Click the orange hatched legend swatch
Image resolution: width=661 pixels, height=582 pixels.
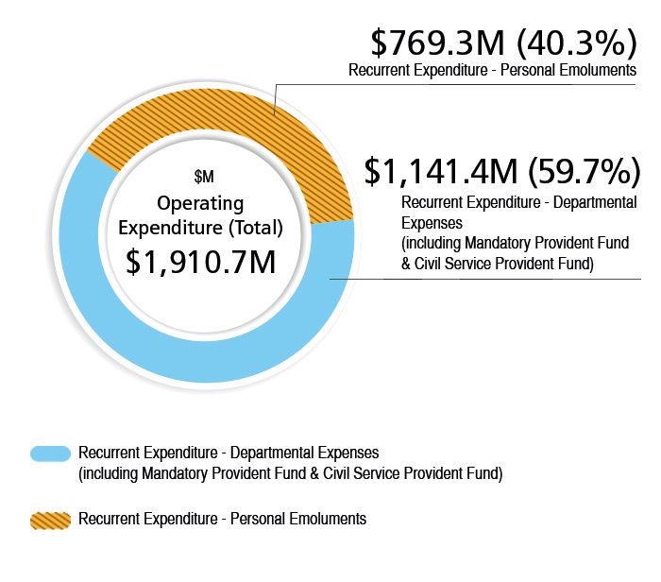pyautogui.click(x=51, y=520)
